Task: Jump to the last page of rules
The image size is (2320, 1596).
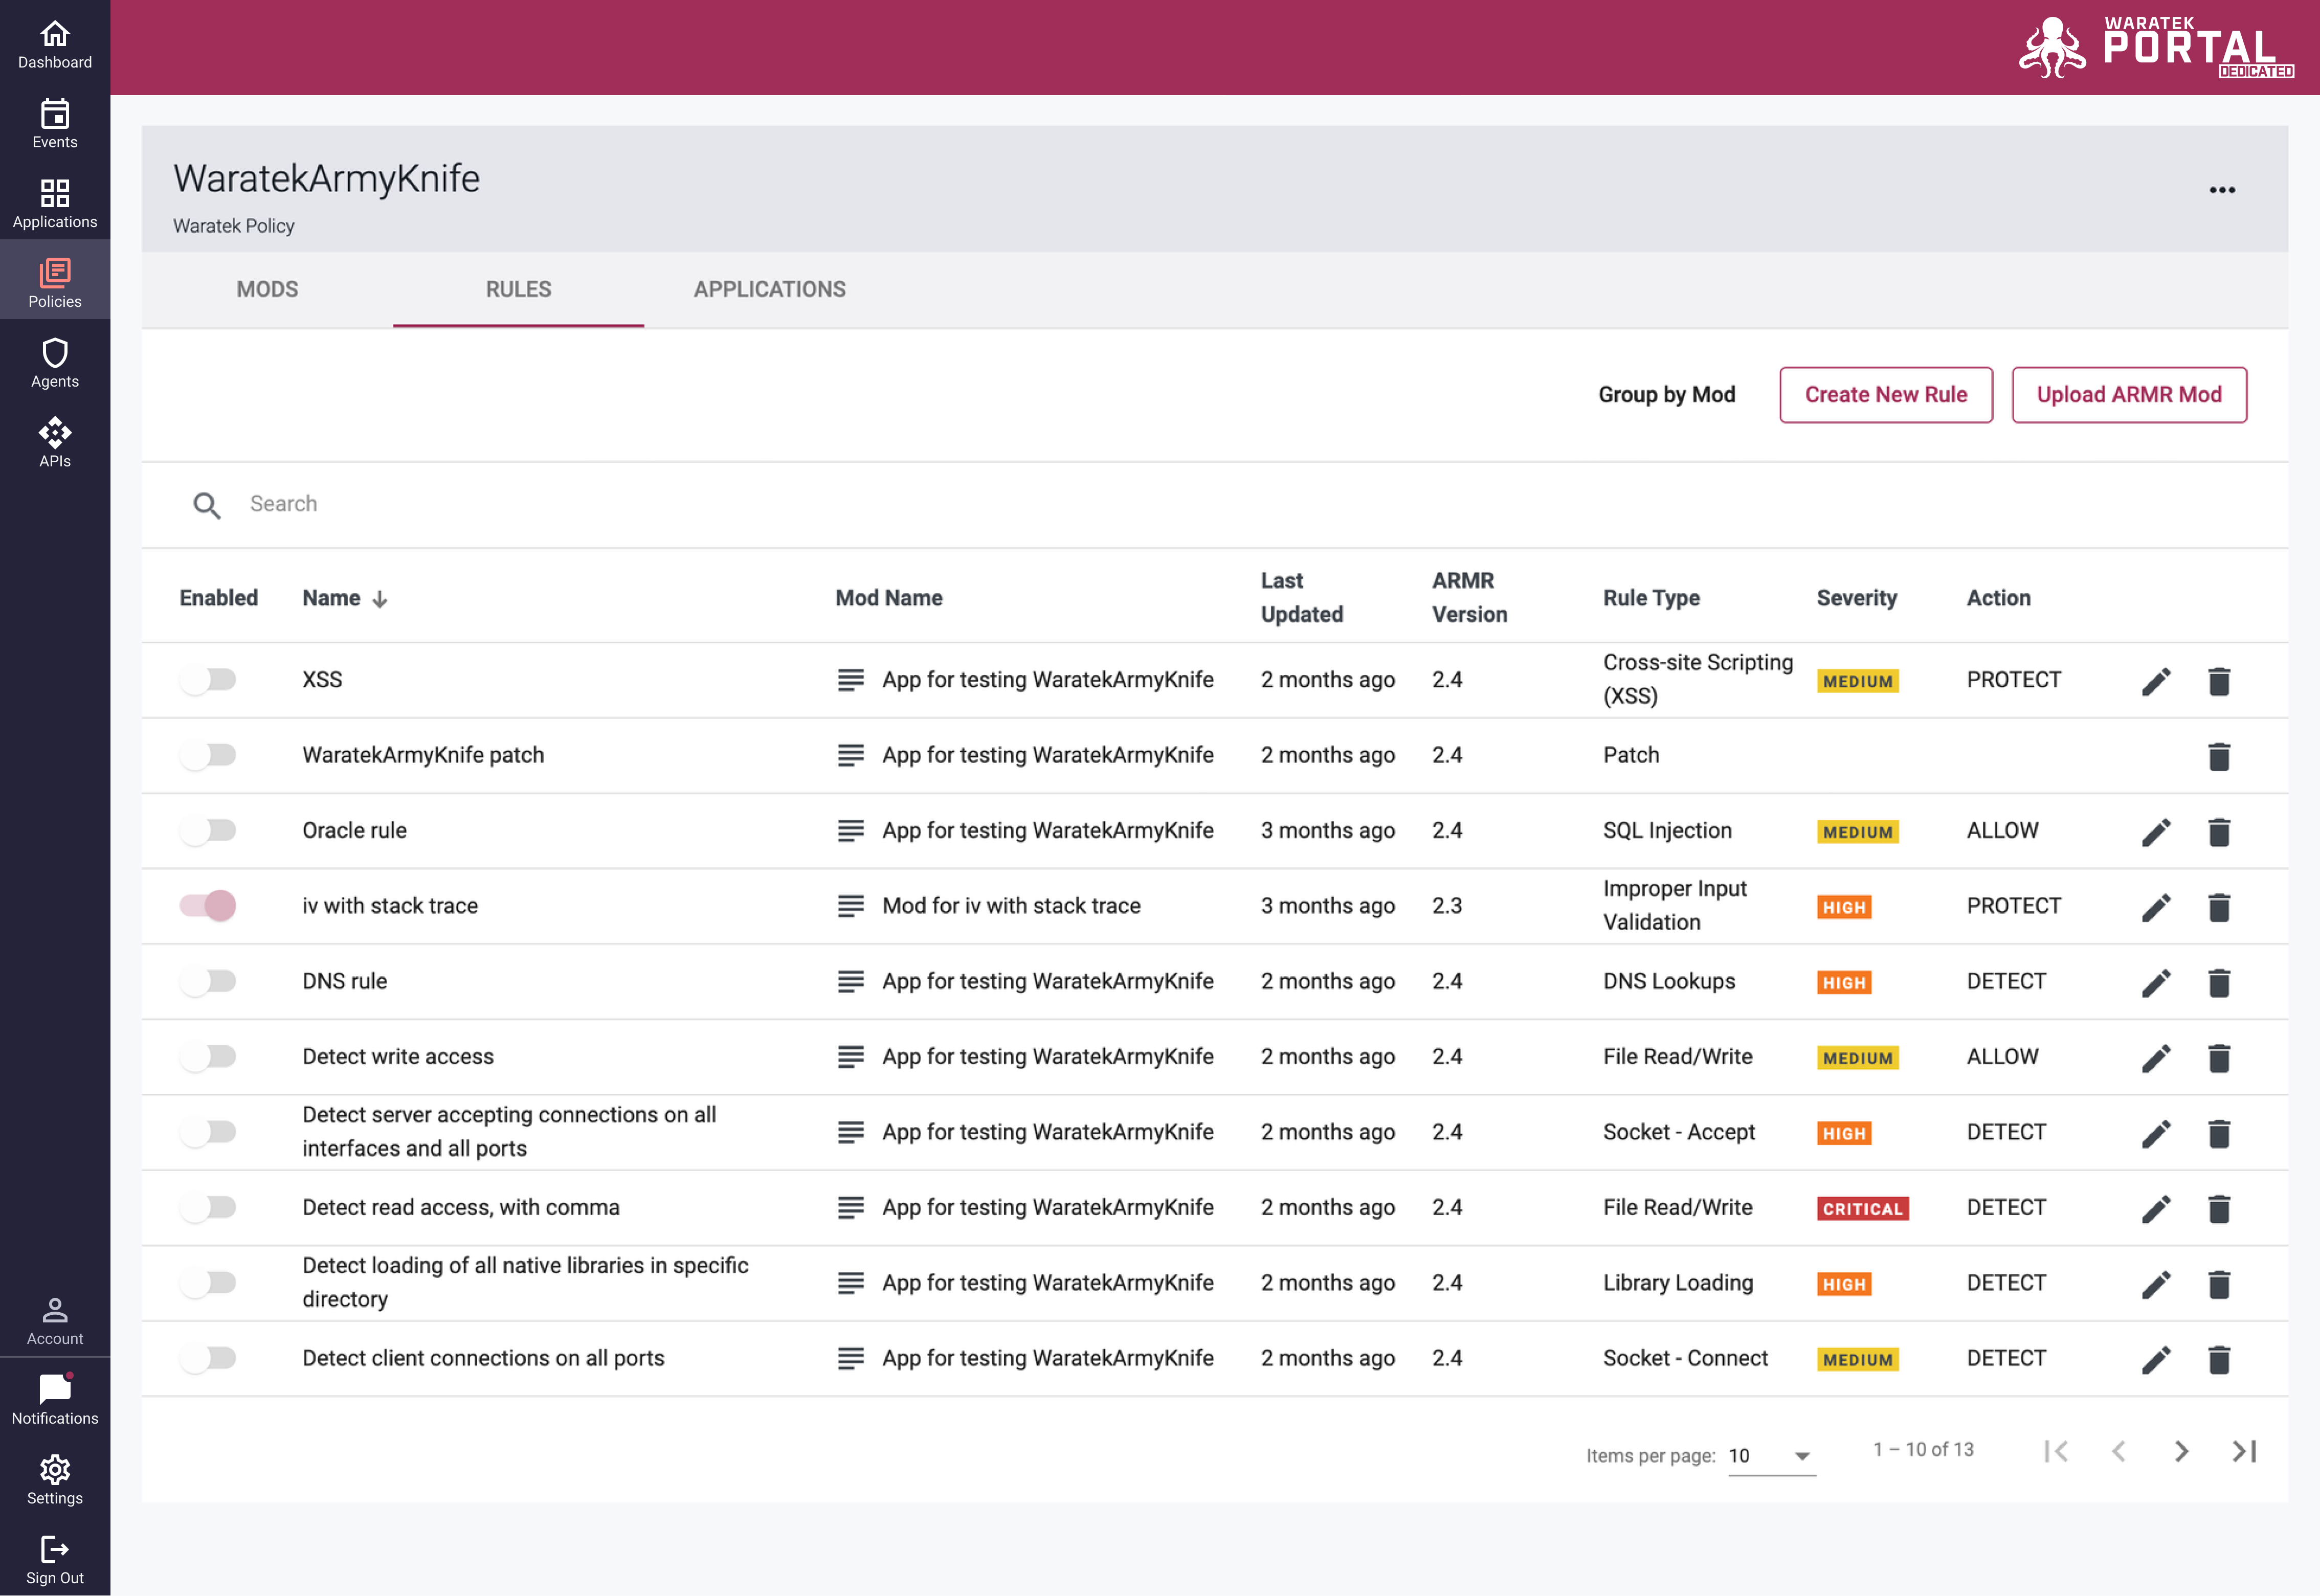Action: 2244,1451
